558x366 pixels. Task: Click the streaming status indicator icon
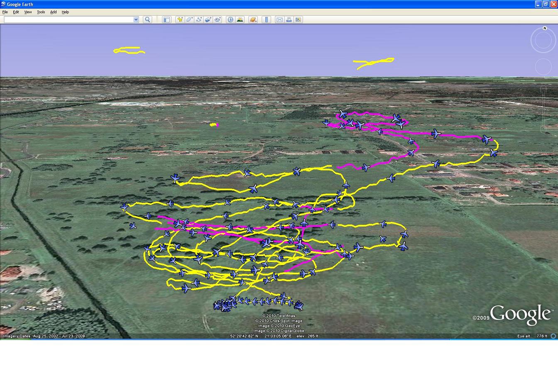(x=553, y=336)
